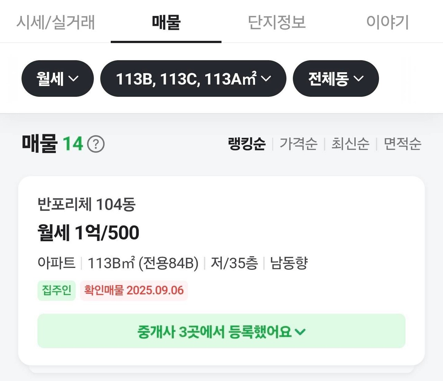Select the 랭킹순 sort option
Screen dimensions: 443x381
point(247,144)
